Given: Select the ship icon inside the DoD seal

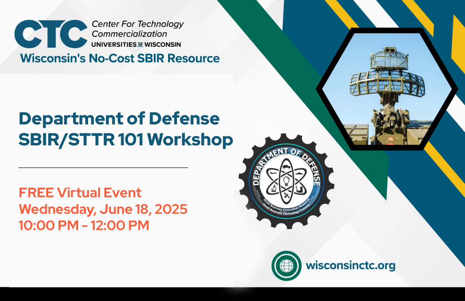Looking at the screenshot, I should 299,173.
